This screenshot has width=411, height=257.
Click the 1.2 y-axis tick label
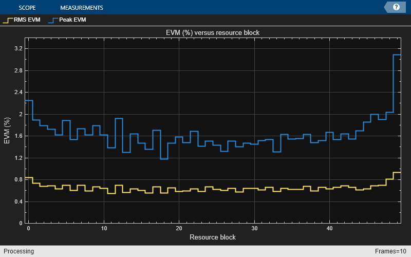(18, 158)
